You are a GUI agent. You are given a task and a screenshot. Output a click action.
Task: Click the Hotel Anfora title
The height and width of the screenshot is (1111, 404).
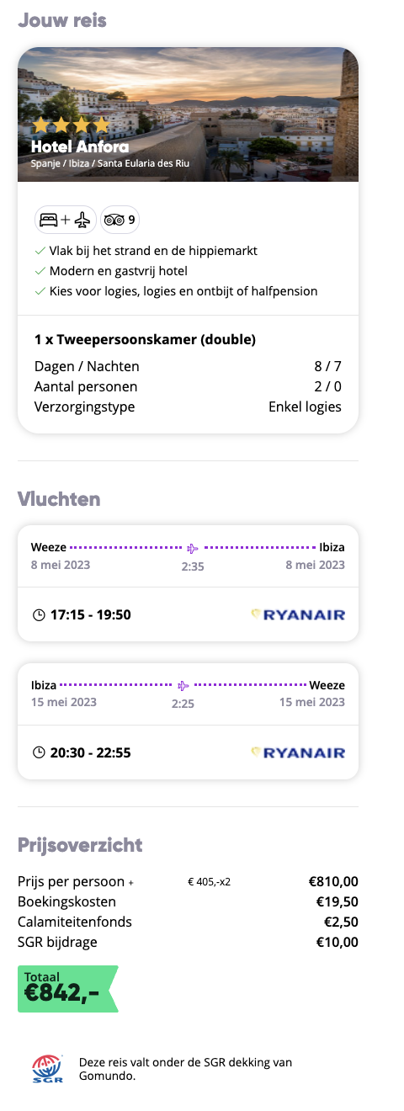coord(80,147)
